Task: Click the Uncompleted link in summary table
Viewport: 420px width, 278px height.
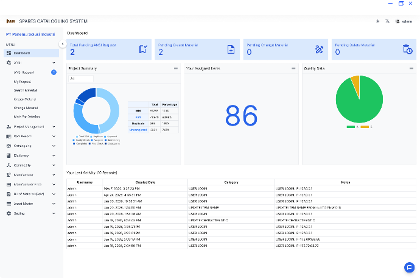Action: pyautogui.click(x=138, y=130)
